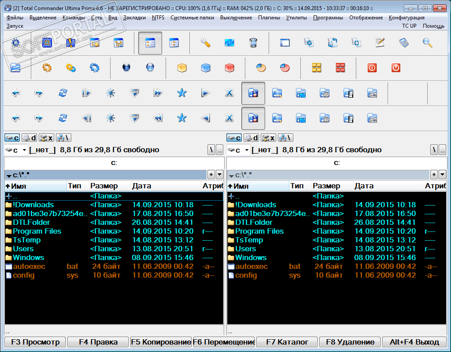Image resolution: width=451 pixels, height=352 pixels.
Task: Click right panel parent directory dots button
Action: (x=442, y=150)
